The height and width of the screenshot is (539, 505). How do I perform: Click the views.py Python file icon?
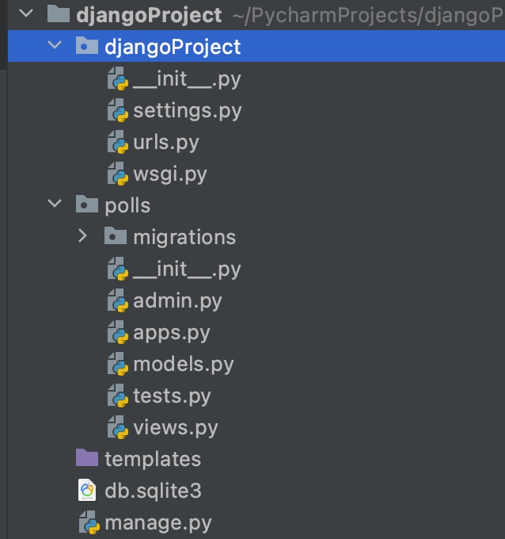[118, 427]
